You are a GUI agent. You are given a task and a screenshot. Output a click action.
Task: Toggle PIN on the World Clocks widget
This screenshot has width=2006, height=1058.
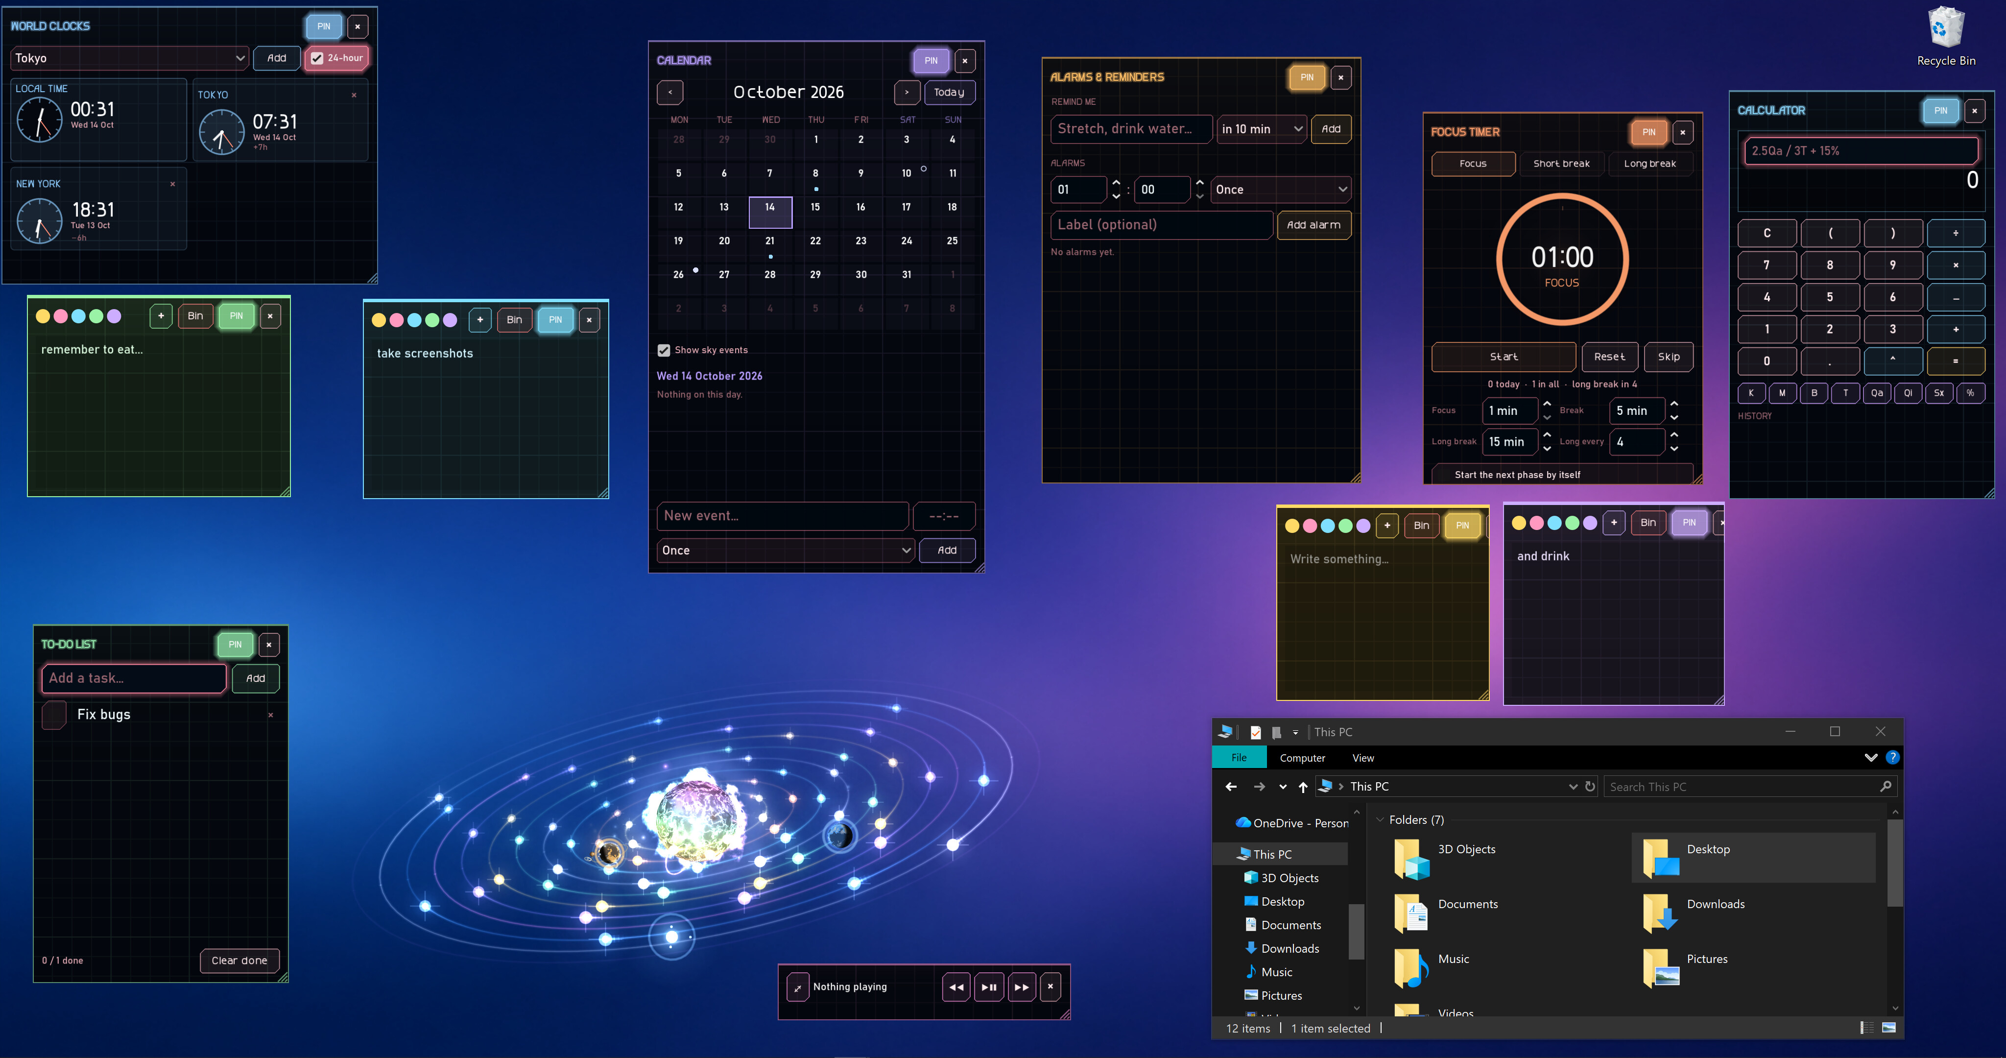(324, 26)
